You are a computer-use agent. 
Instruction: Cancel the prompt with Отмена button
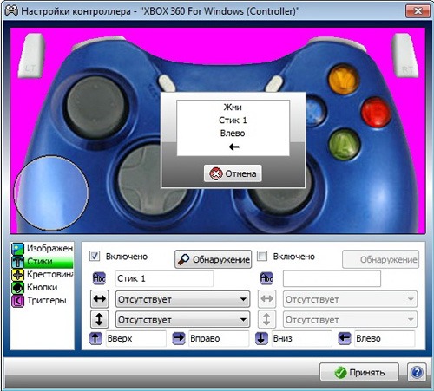[x=233, y=173]
